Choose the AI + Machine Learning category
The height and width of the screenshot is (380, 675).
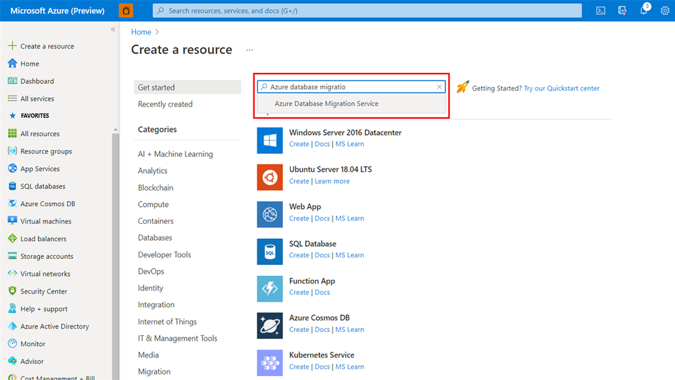point(175,153)
